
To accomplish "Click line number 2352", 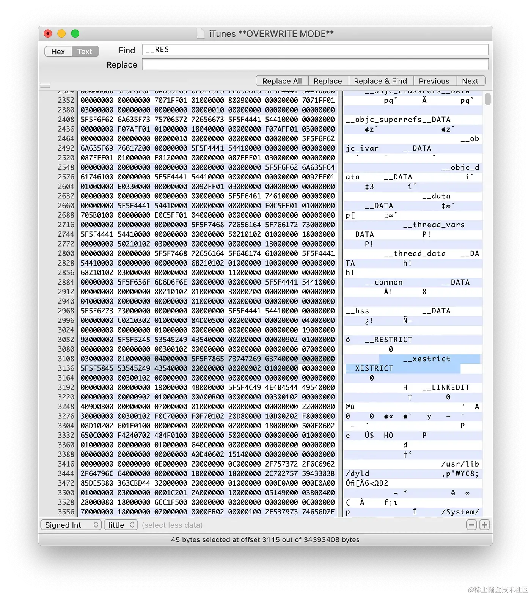I will point(66,100).
